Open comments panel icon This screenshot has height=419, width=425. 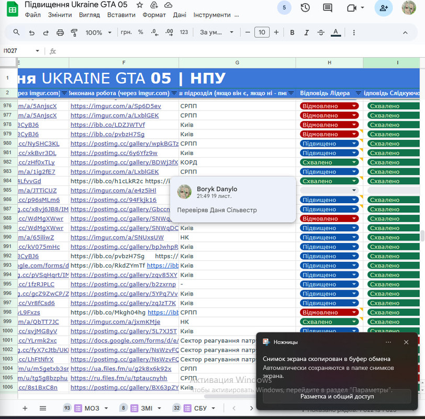pyautogui.click(x=328, y=7)
